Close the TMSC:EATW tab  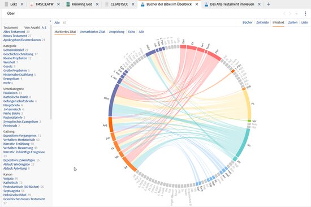click(x=58, y=4)
